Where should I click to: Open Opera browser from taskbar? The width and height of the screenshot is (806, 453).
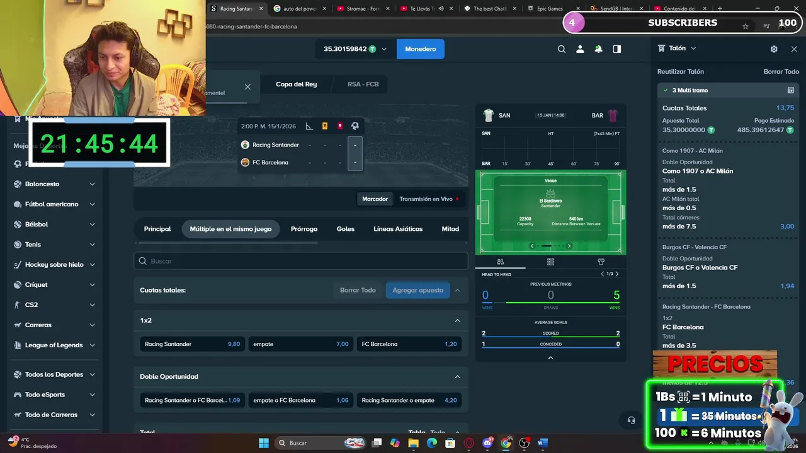click(x=468, y=443)
